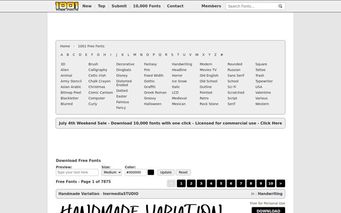Screen dimensions: 341x213
Task: Go to page 5 of fonts
Action: [221, 184]
